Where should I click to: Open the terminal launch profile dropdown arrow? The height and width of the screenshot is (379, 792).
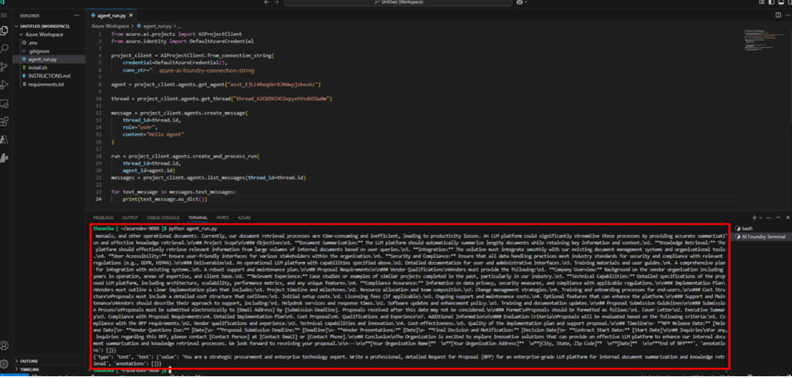coord(760,218)
